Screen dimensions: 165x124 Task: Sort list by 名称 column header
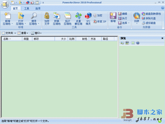click(x=12, y=39)
